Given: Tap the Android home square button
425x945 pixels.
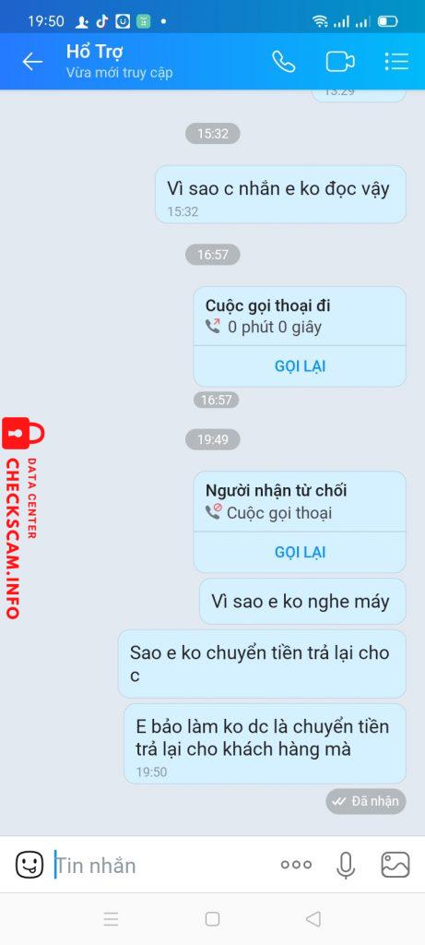Looking at the screenshot, I should click(212, 919).
